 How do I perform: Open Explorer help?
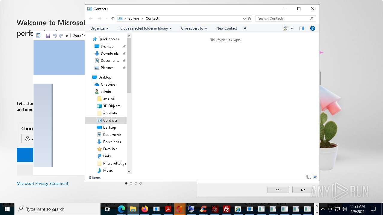(x=313, y=28)
